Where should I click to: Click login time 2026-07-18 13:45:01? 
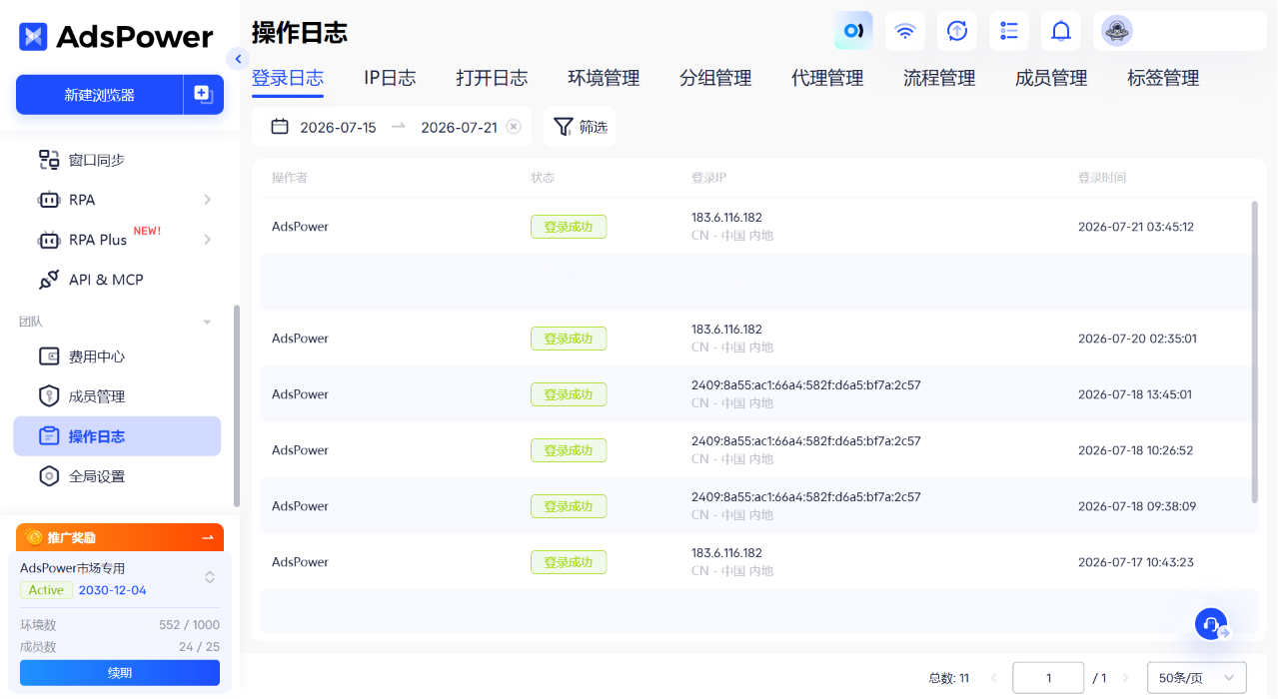(x=1135, y=394)
